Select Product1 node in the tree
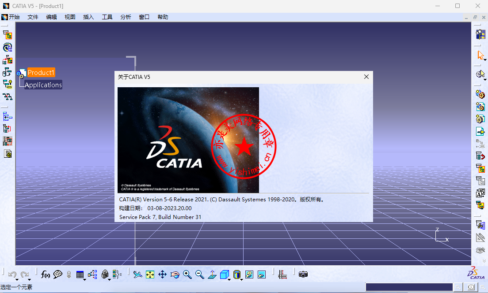The height and width of the screenshot is (293, 488). (x=41, y=72)
